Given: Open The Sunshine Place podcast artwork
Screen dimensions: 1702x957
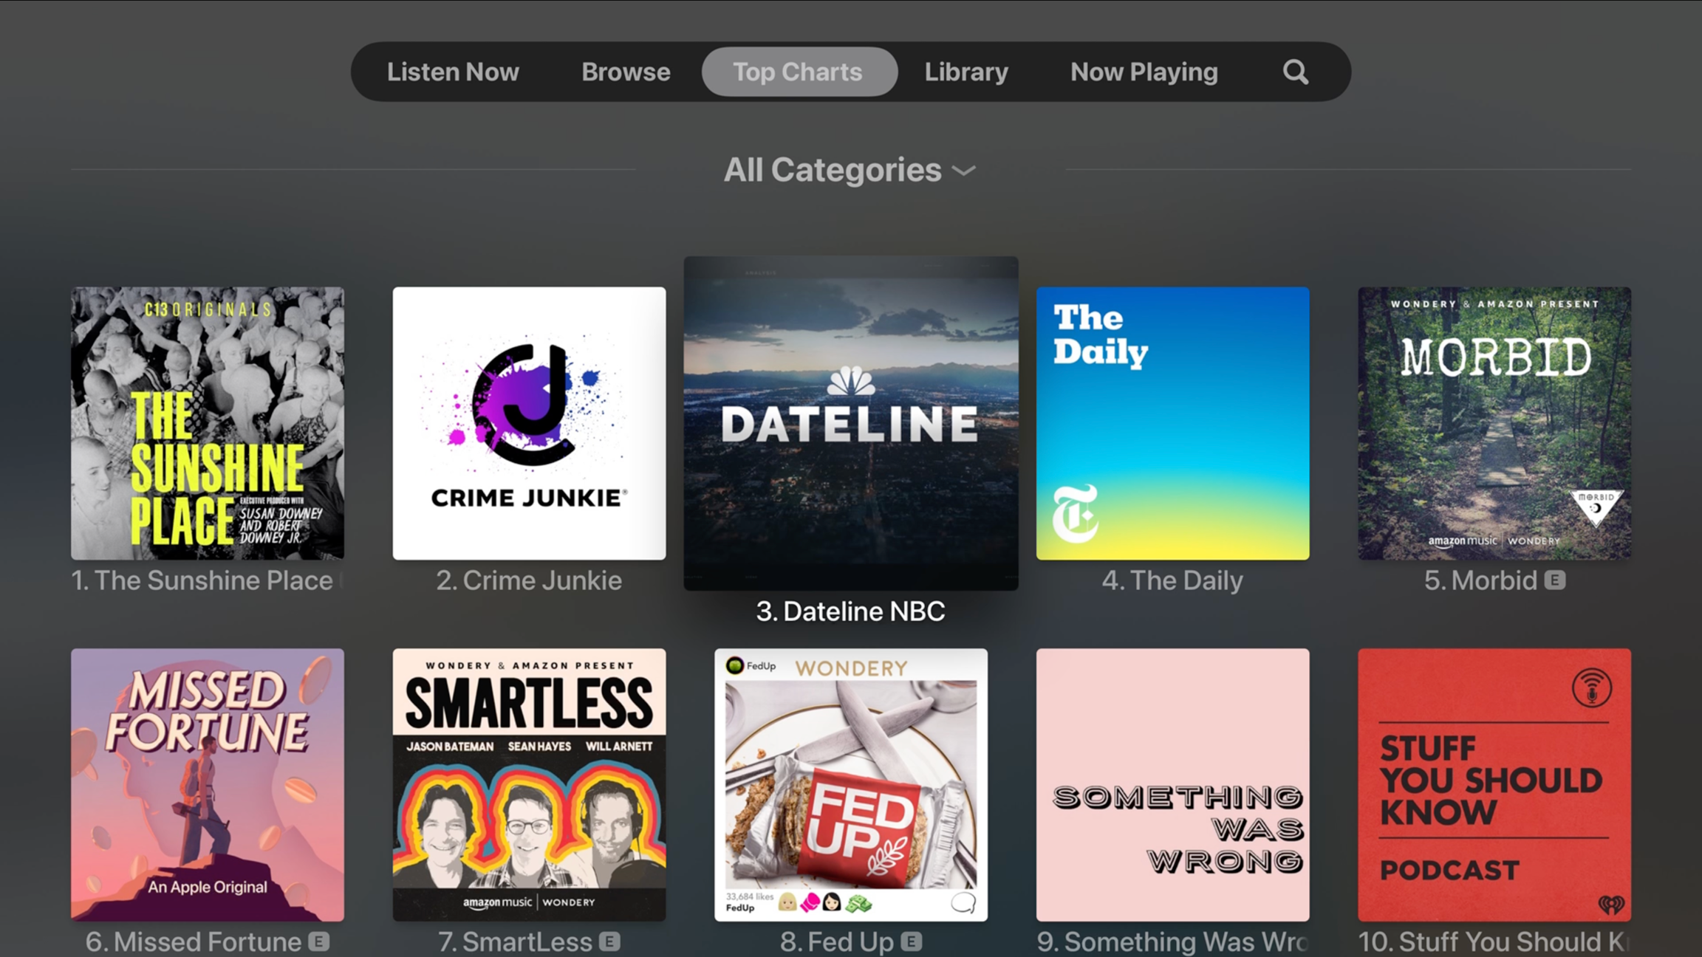Looking at the screenshot, I should [208, 423].
